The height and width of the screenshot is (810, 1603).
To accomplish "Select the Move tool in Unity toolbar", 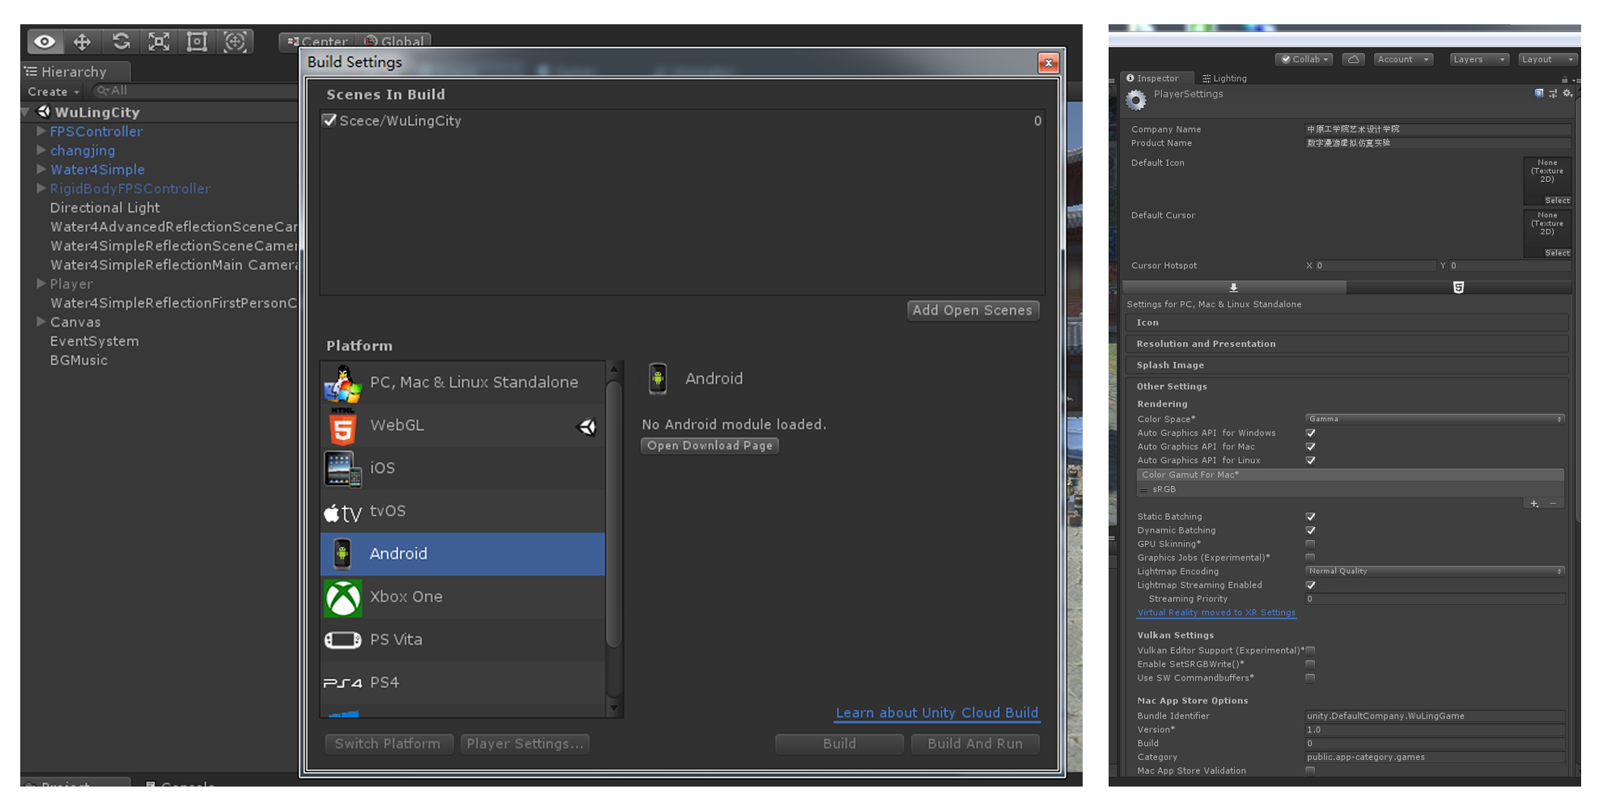I will click(83, 41).
